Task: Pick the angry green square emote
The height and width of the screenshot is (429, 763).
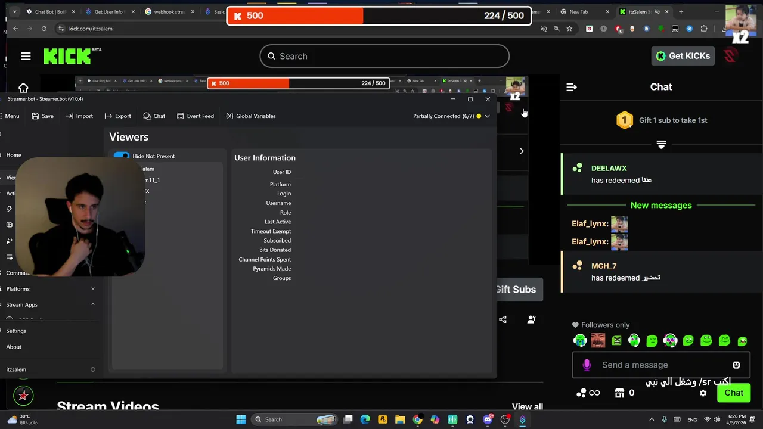Action: (x=616, y=340)
